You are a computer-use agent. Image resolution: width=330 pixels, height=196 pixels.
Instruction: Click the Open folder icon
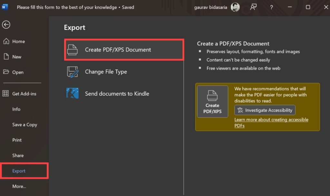pos(6,72)
